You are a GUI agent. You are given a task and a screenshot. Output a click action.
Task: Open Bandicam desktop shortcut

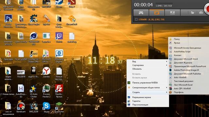tap(21, 108)
